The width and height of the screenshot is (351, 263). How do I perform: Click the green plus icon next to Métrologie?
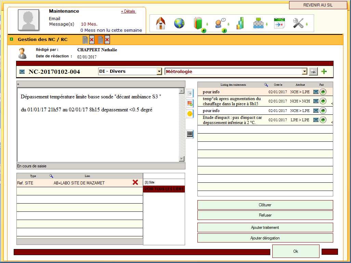(x=324, y=71)
